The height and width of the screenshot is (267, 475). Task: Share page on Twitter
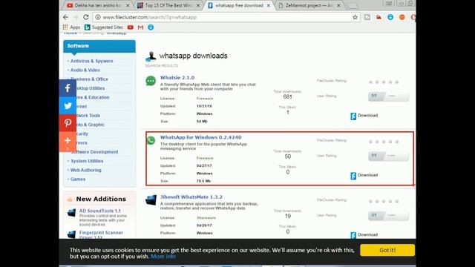tap(68, 105)
